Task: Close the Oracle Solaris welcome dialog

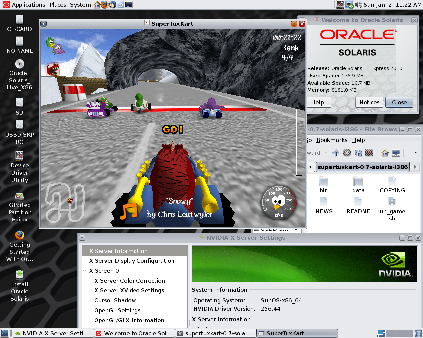Action: (x=399, y=102)
